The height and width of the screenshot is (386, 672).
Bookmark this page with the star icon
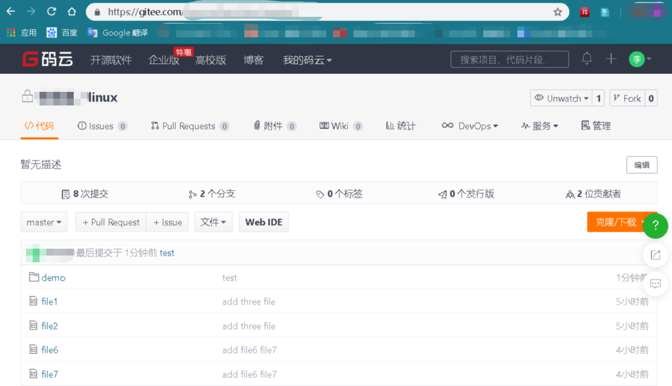558,12
